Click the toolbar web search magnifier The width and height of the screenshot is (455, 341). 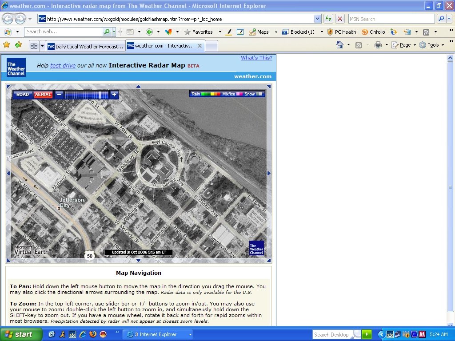107,32
